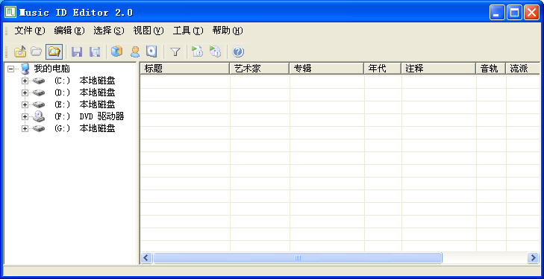
Task: Click the open music folder toolbar icon
Action: pos(20,51)
